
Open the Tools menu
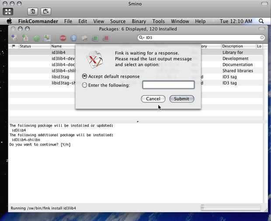pos(158,21)
